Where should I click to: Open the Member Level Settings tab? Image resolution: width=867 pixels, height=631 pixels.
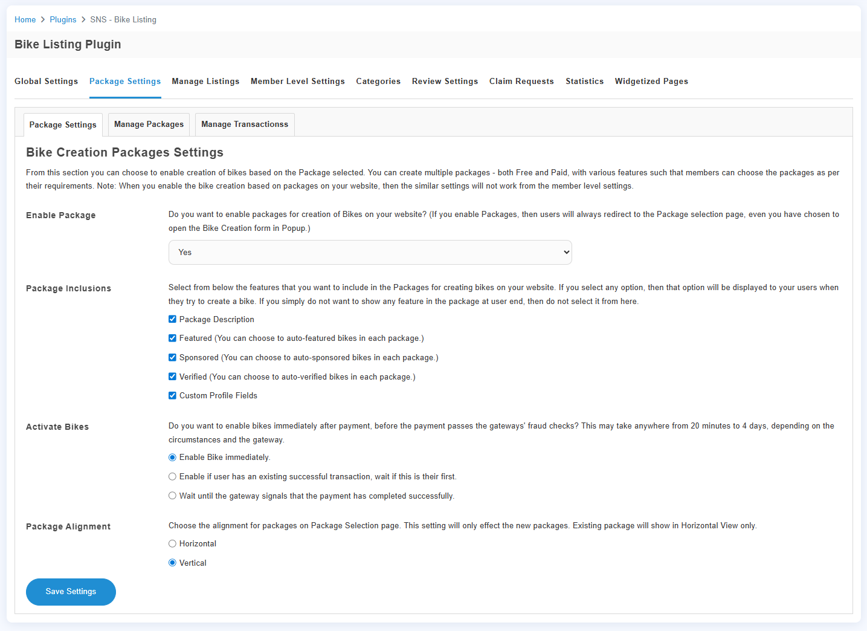tap(297, 82)
